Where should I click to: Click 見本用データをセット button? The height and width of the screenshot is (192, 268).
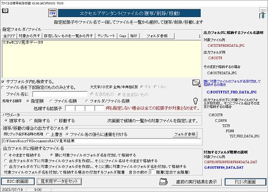(x=59, y=181)
